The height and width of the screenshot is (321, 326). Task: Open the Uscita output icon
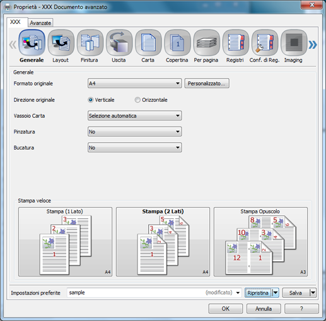(x=119, y=43)
